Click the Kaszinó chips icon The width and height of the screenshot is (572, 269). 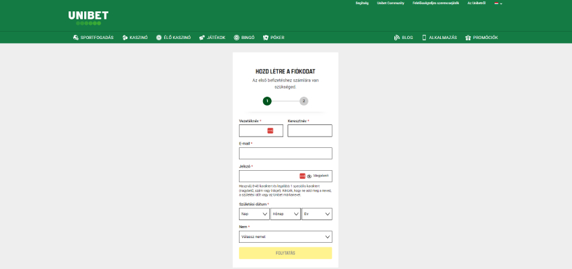[x=124, y=38]
